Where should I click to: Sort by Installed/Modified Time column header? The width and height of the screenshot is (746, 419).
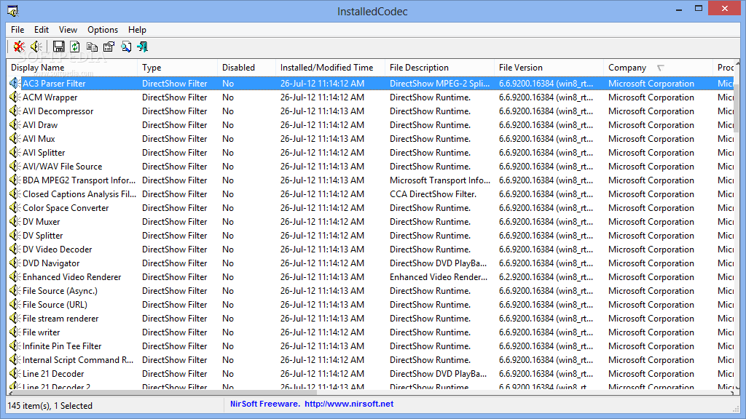(330, 68)
